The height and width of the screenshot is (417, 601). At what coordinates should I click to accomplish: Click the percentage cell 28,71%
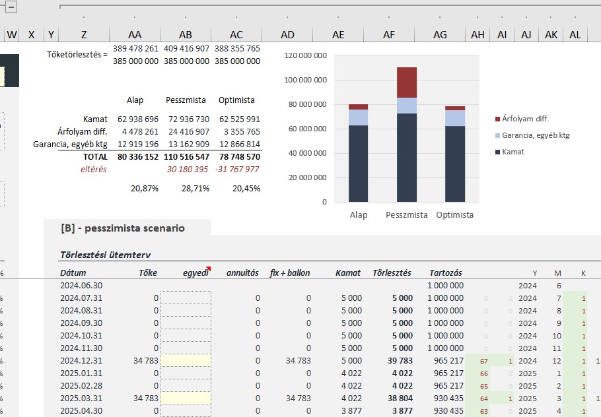(x=195, y=189)
